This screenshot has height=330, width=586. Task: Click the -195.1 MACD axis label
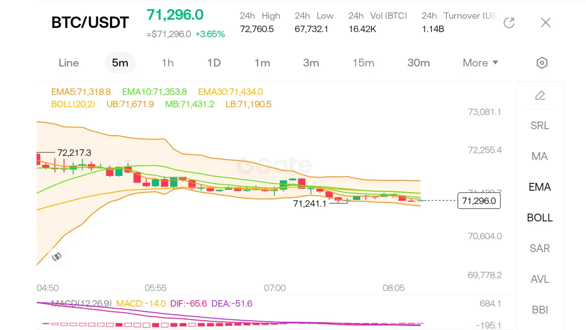[488, 325]
